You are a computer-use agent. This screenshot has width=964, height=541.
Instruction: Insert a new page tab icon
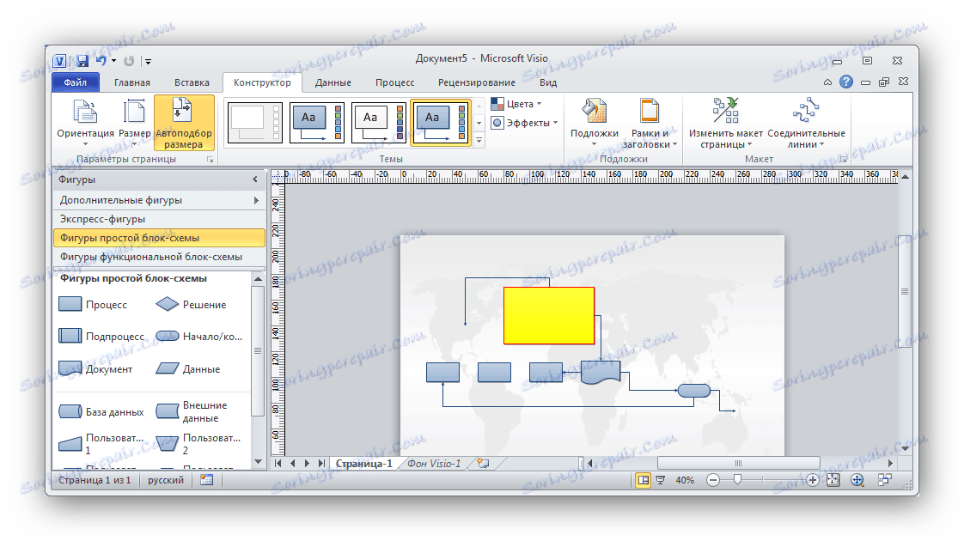[x=483, y=464]
